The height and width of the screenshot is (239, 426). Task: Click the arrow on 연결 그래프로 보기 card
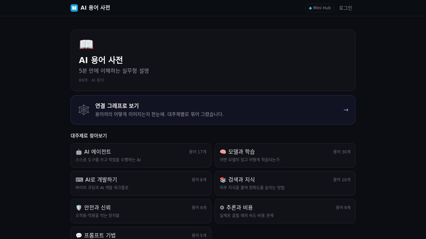[x=346, y=110]
